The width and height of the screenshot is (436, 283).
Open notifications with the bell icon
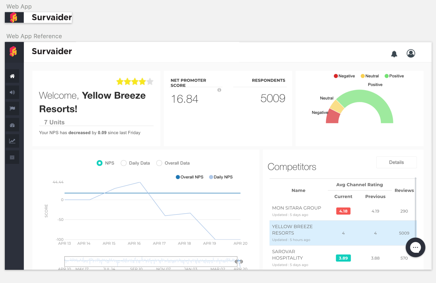pos(394,54)
